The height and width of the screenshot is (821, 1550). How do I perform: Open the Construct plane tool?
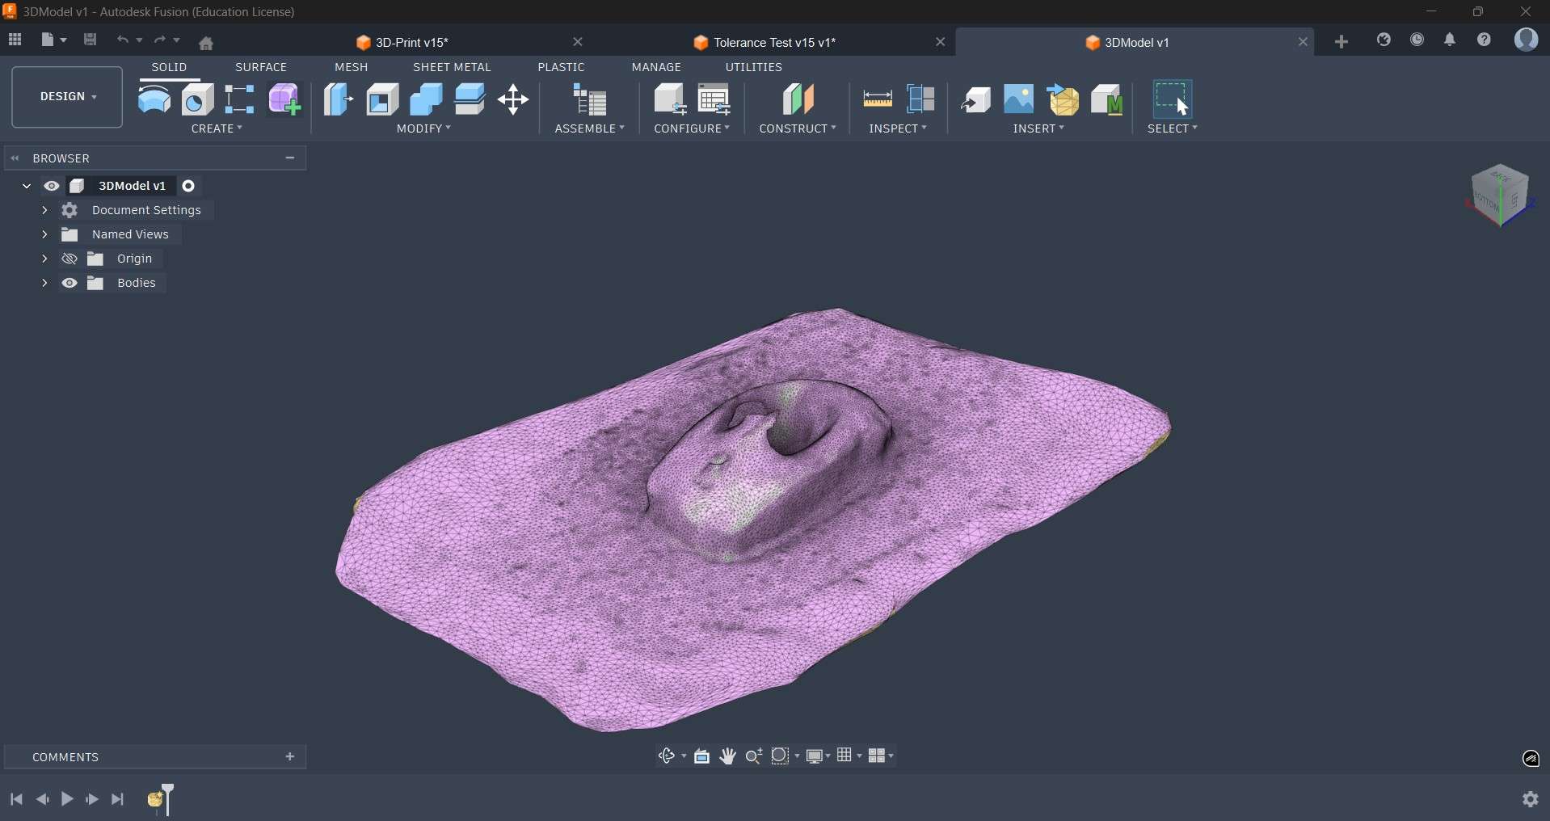[x=798, y=99]
